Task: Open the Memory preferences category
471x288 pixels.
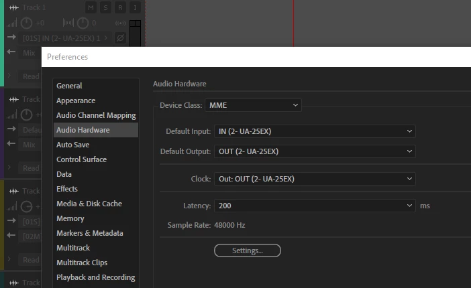Action: point(96,218)
